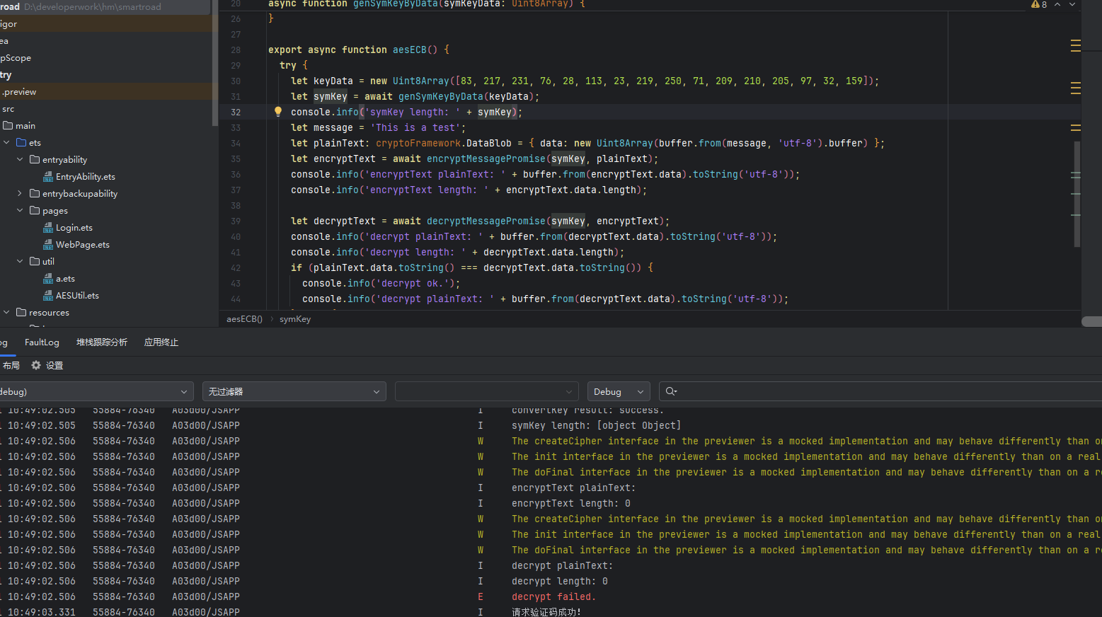Switch to the 应用终止 tab

coord(161,342)
